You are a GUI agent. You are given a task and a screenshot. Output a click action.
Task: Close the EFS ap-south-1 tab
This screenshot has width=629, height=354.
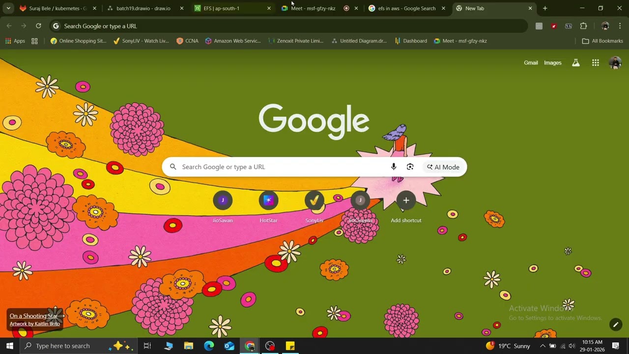pos(268,8)
